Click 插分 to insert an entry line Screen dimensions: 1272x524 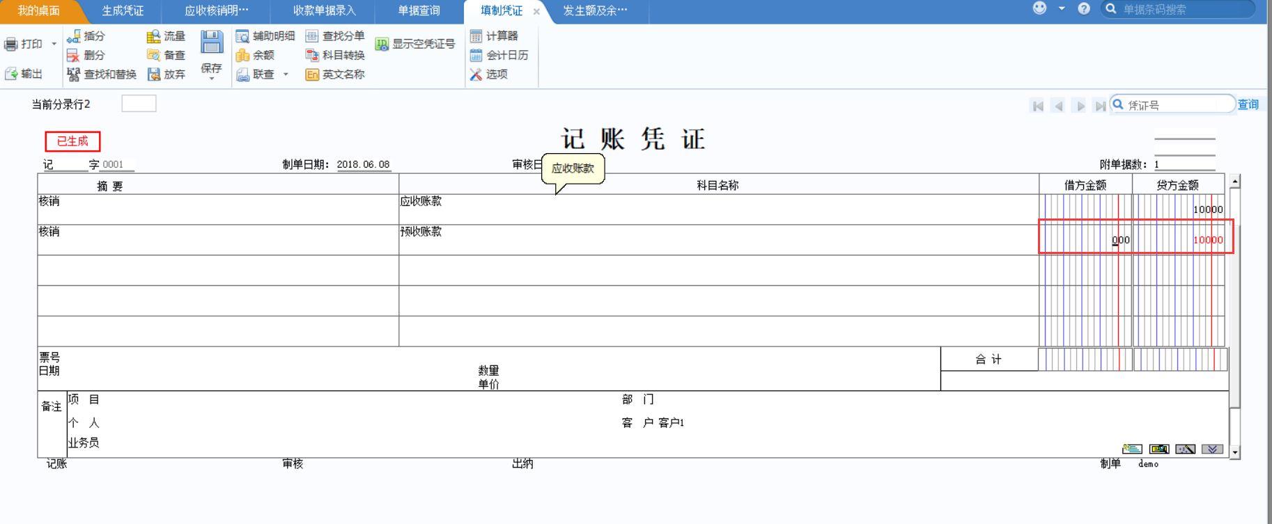click(x=86, y=36)
